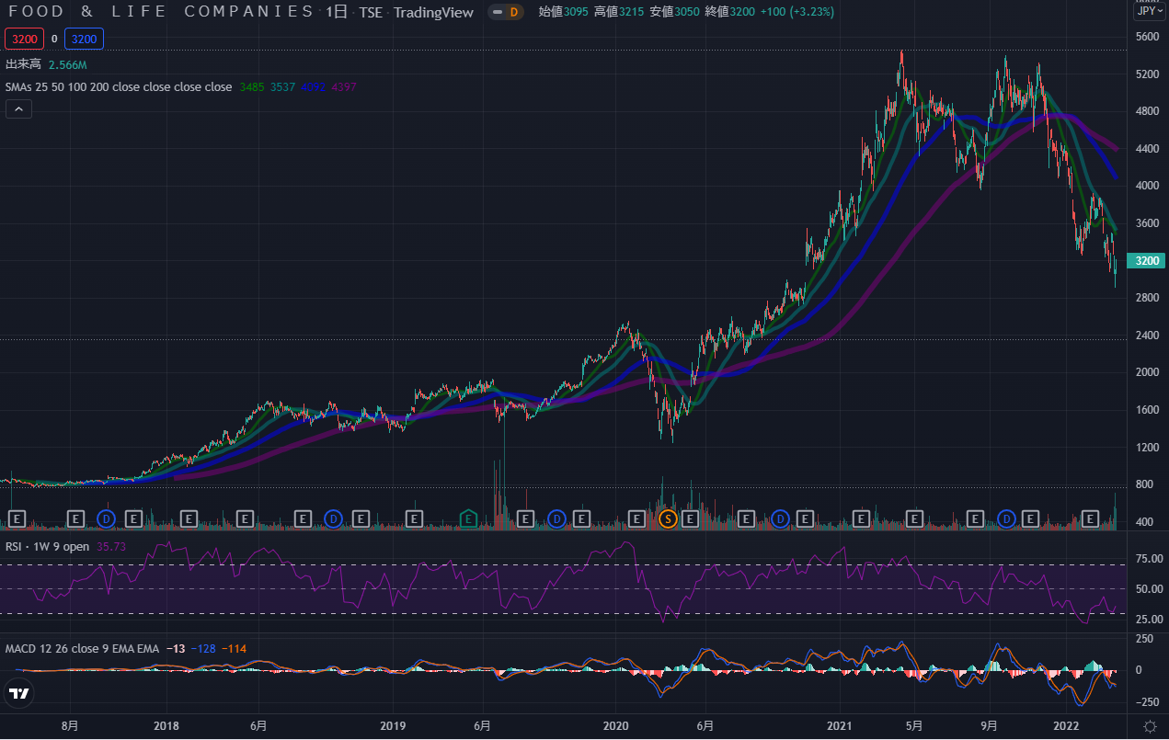
Task: Collapse the indicator legend with the chevron
Action: 18,108
